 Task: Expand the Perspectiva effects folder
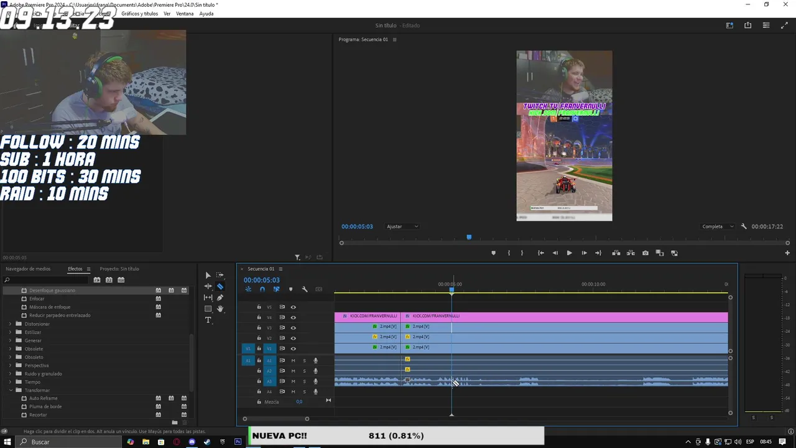(10, 365)
